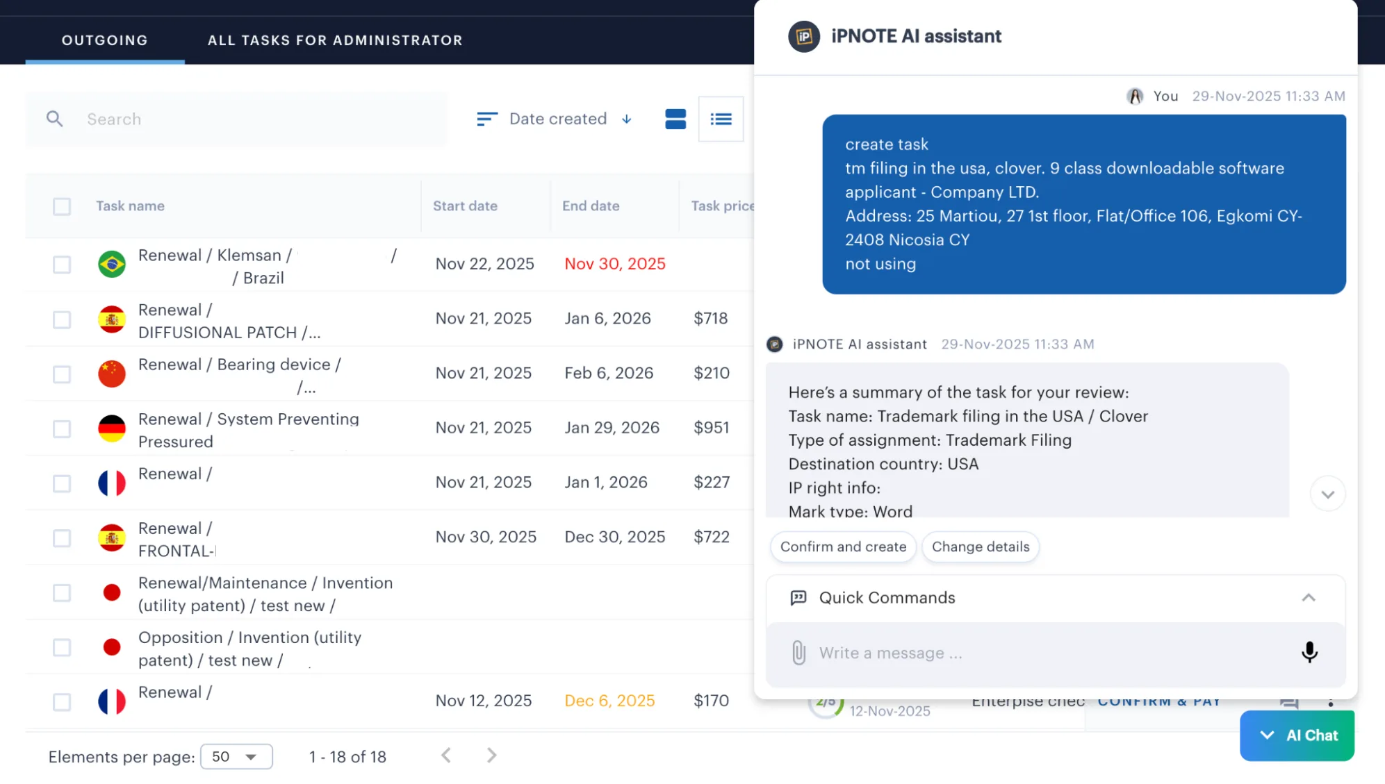The height and width of the screenshot is (784, 1385).
Task: Select the Bearing device task checkbox
Action: (62, 374)
